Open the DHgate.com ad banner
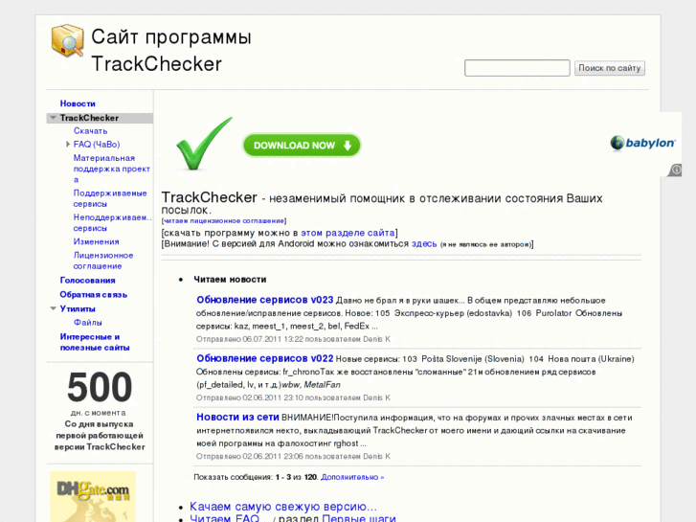The image size is (696, 522). 93,497
